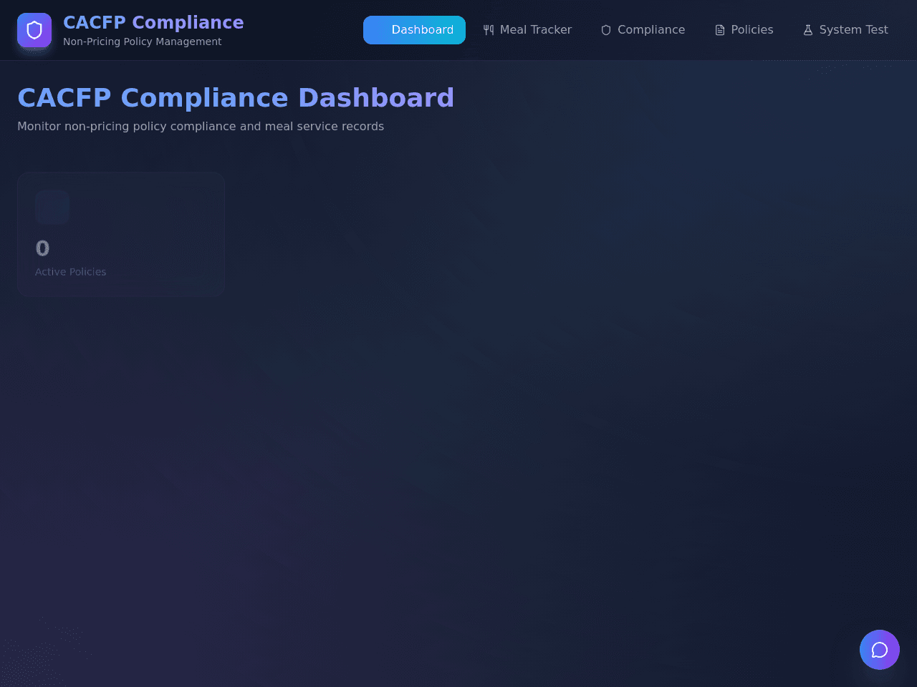
Task: Open the Dashboard tab
Action: pyautogui.click(x=414, y=30)
